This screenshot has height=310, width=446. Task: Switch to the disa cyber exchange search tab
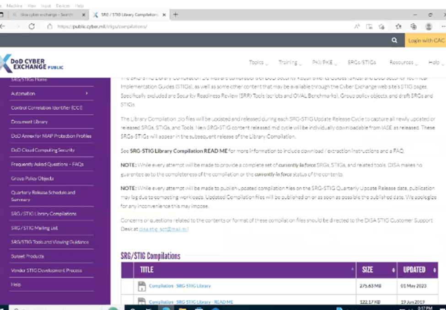46,15
